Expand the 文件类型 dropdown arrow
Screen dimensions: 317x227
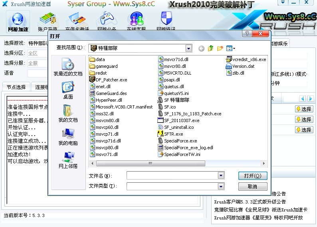221,186
